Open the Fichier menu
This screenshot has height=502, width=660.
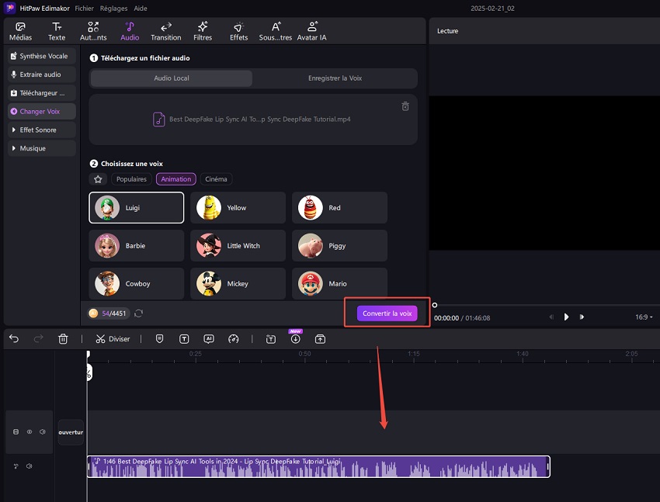point(85,7)
